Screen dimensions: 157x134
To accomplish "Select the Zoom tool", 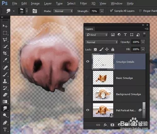I will (x=5, y=115).
